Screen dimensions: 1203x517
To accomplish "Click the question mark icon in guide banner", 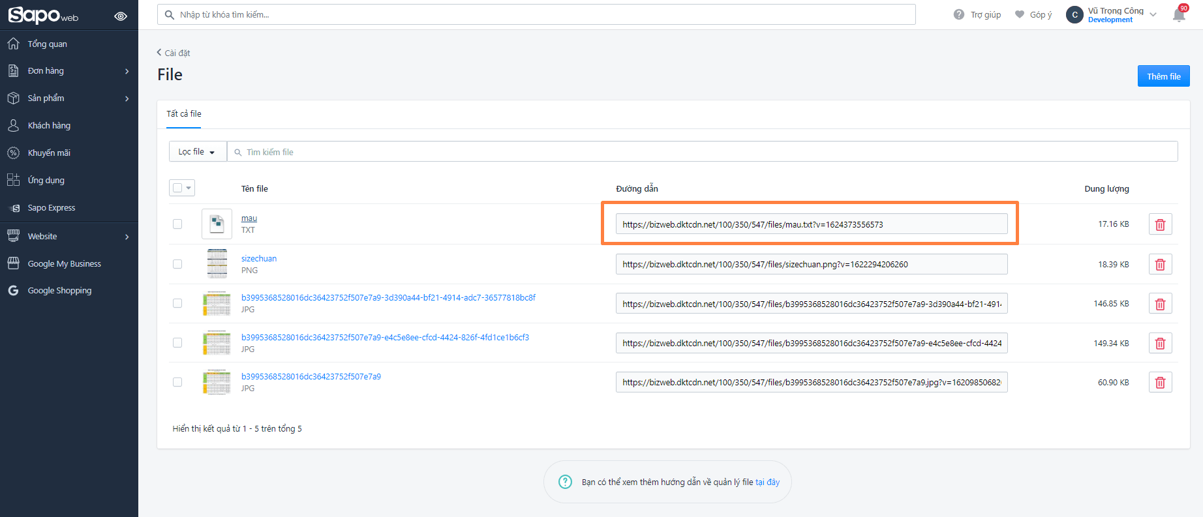I will [x=565, y=482].
